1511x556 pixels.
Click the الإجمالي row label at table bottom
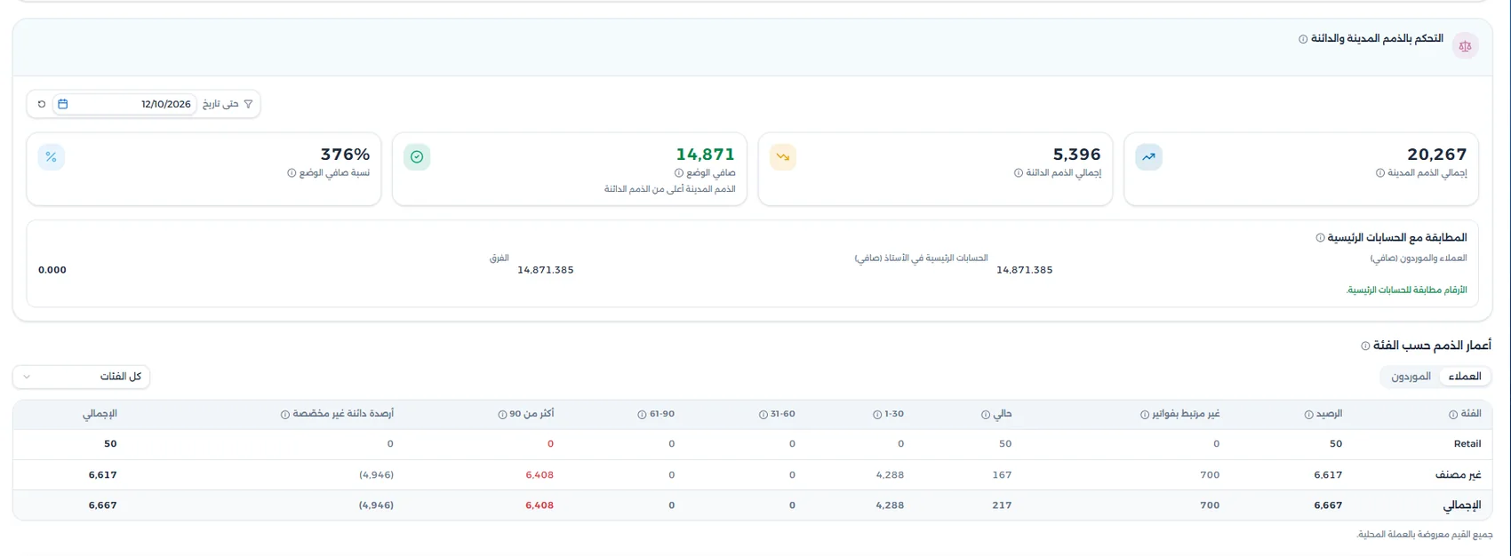tap(1462, 505)
